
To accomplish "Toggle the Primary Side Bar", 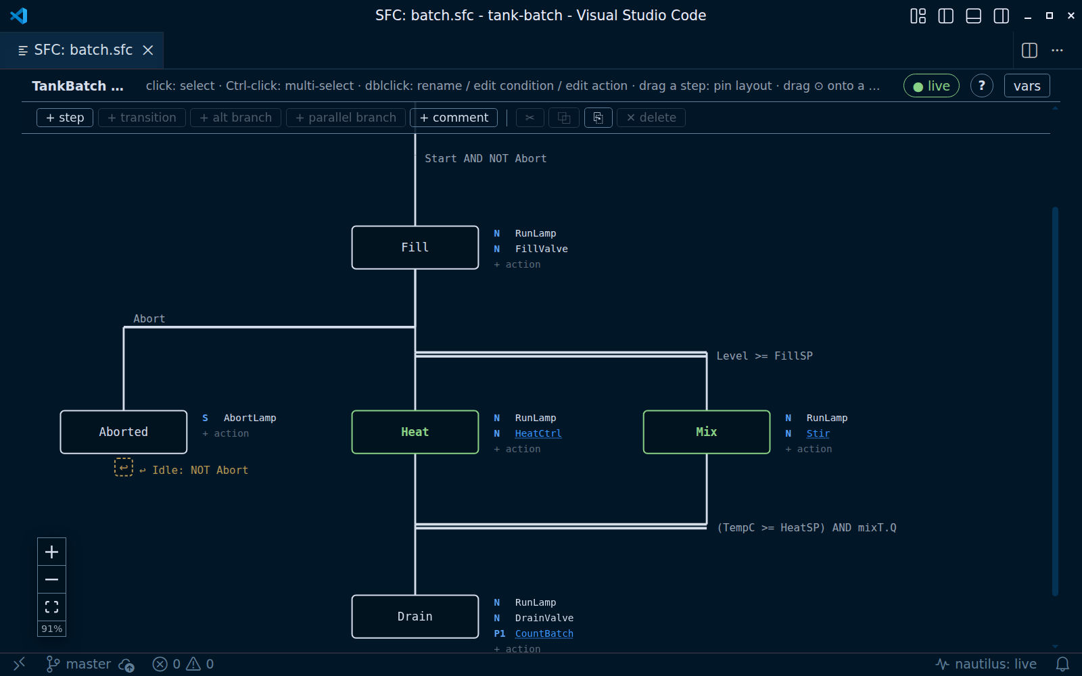I will click(945, 16).
